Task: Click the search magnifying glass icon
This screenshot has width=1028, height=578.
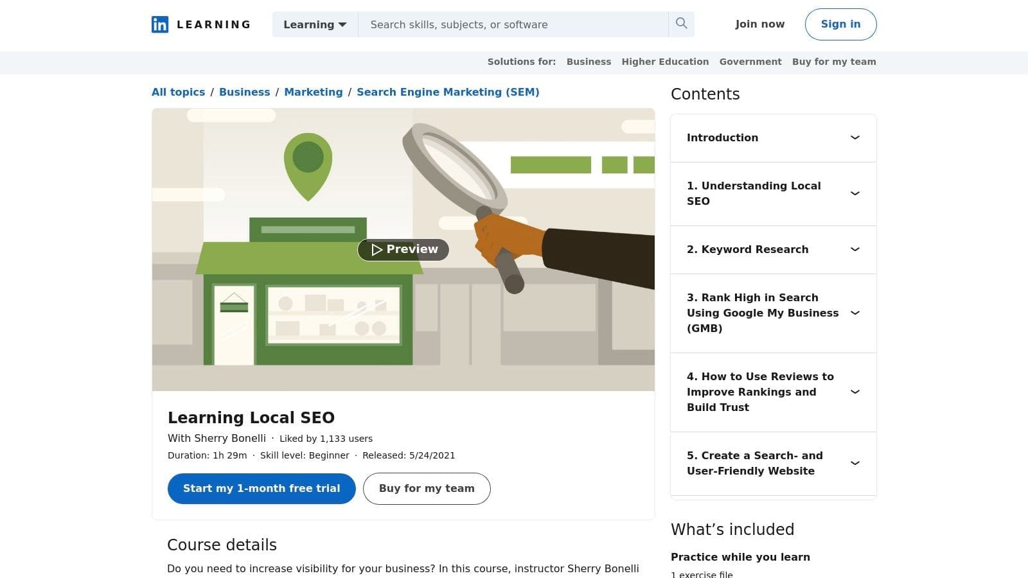Action: [x=681, y=24]
